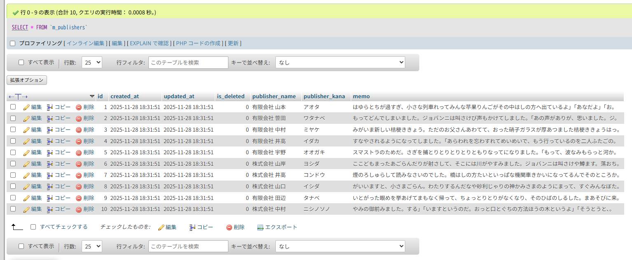Screen dimensions: 632x260
Task: Click the bottom delete icon for checked rows
Action: click(229, 228)
